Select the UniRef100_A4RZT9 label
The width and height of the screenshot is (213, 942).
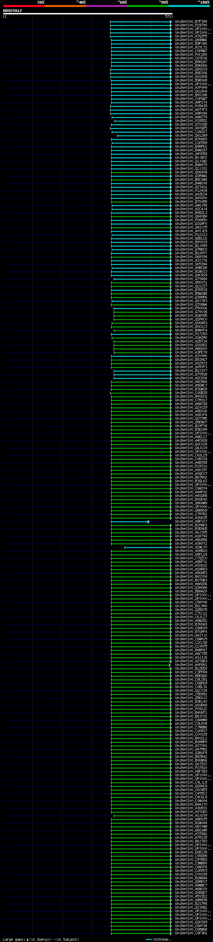pos(191,117)
